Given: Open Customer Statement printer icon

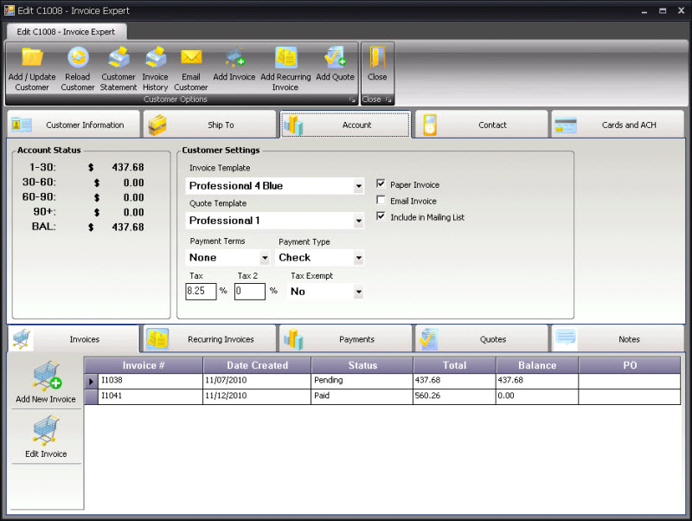Looking at the screenshot, I should coord(119,58).
